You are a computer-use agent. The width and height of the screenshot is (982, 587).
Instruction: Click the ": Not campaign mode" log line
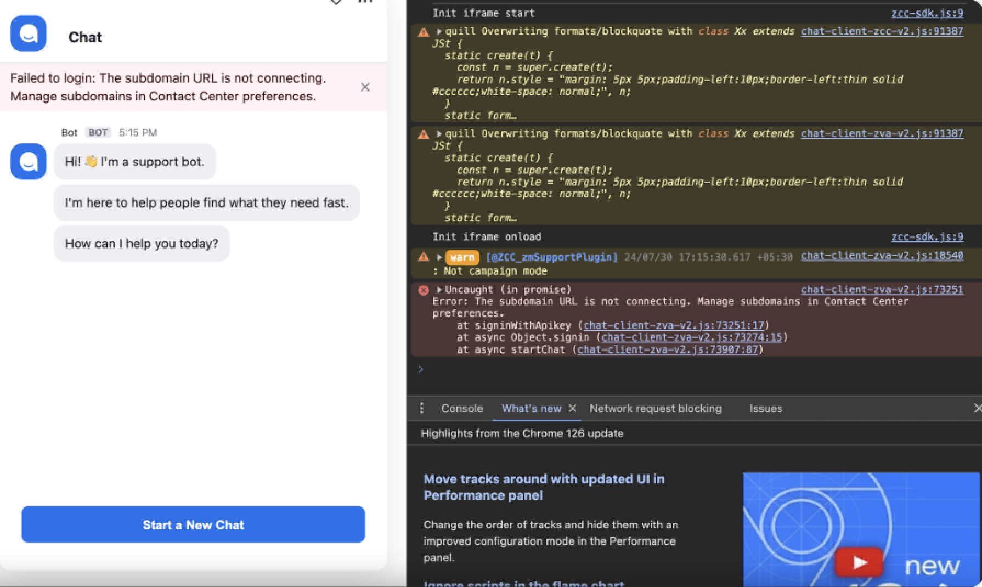tap(490, 271)
